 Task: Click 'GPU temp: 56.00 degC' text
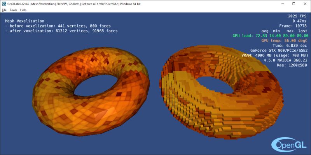coord(284,41)
